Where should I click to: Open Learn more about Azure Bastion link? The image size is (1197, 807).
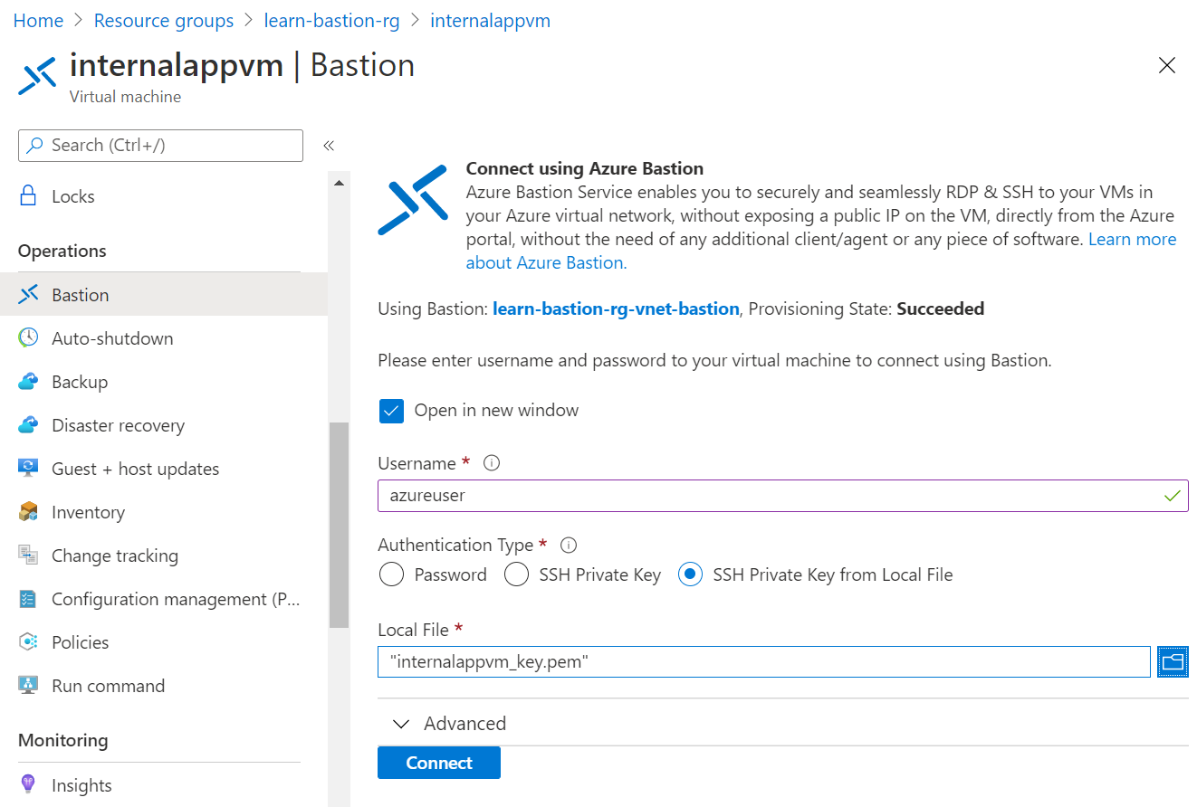(1133, 240)
